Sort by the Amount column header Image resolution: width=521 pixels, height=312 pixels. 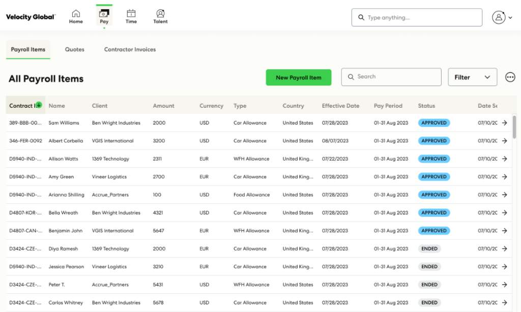click(x=163, y=106)
